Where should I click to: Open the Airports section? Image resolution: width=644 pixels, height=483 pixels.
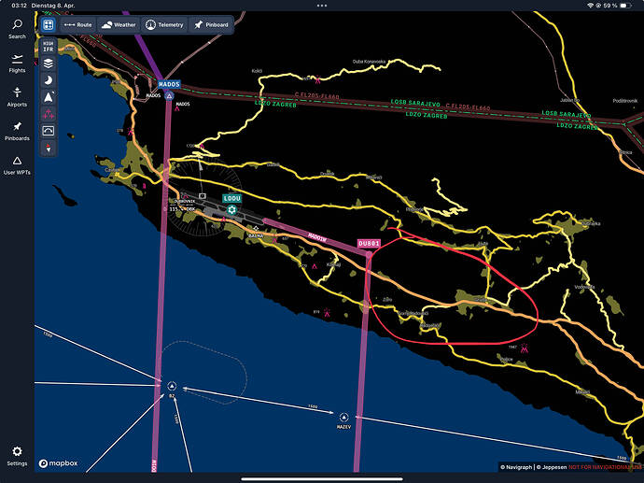tap(17, 97)
